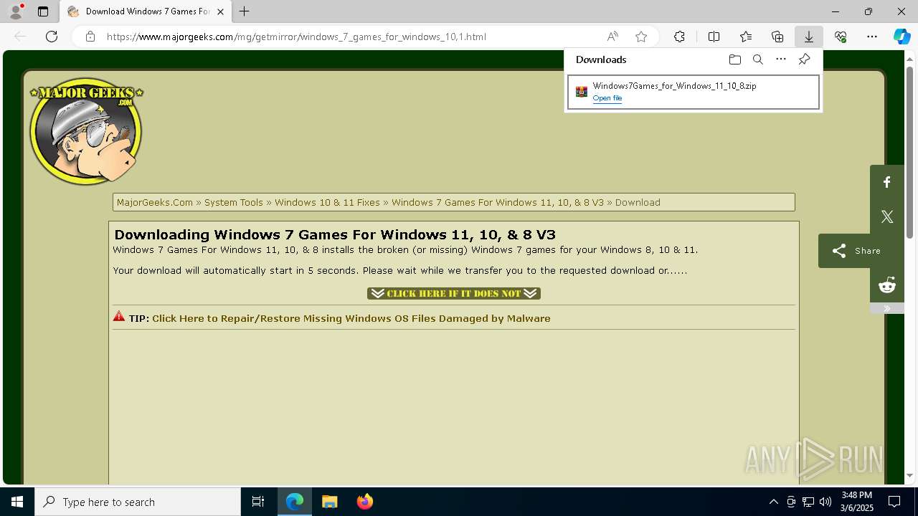
Task: Launch Firefox from the taskbar
Action: 365,502
